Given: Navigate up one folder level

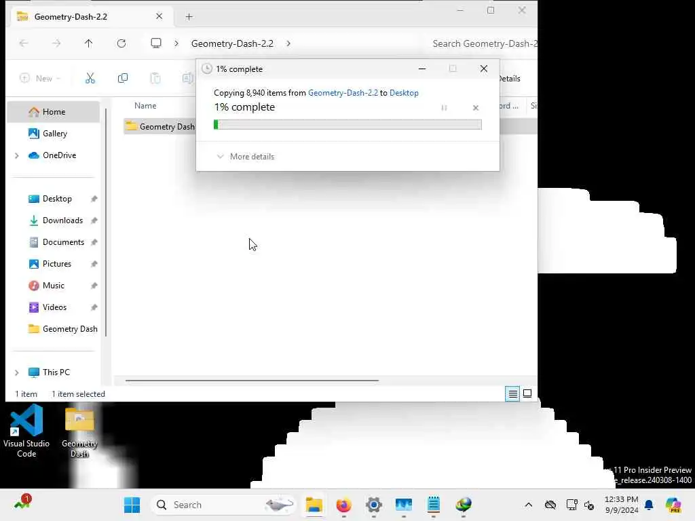Looking at the screenshot, I should [x=89, y=43].
